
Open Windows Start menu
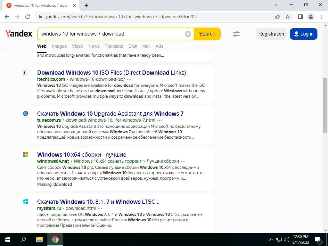[x=8, y=240]
